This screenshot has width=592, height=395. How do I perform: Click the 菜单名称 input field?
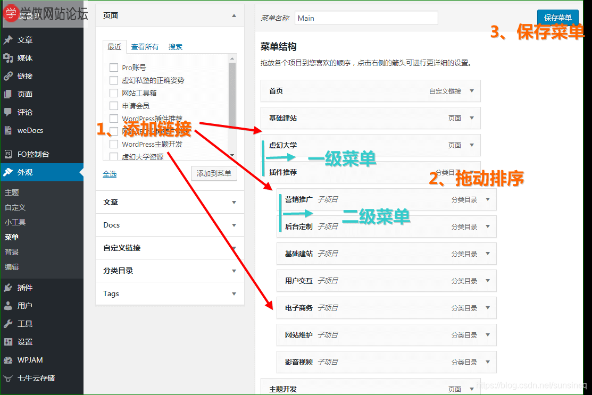pos(366,18)
